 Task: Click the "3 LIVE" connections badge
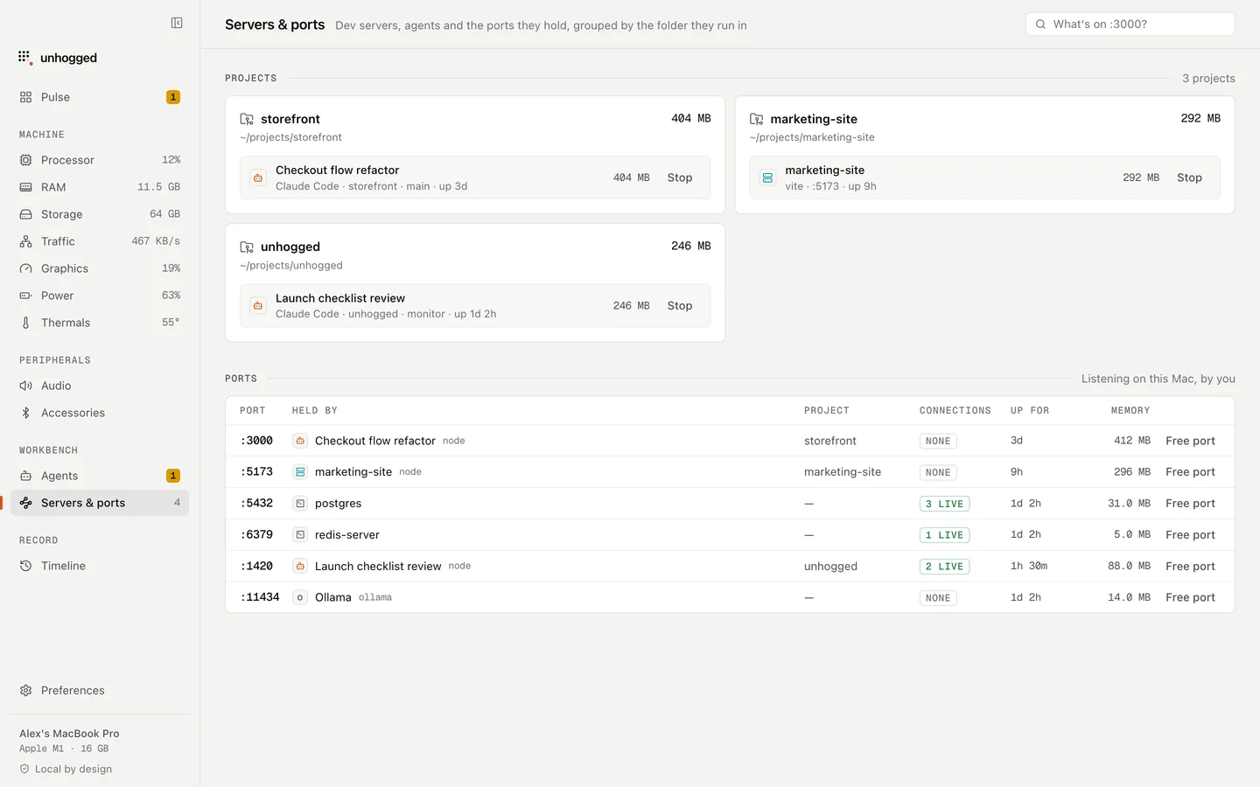(x=944, y=504)
